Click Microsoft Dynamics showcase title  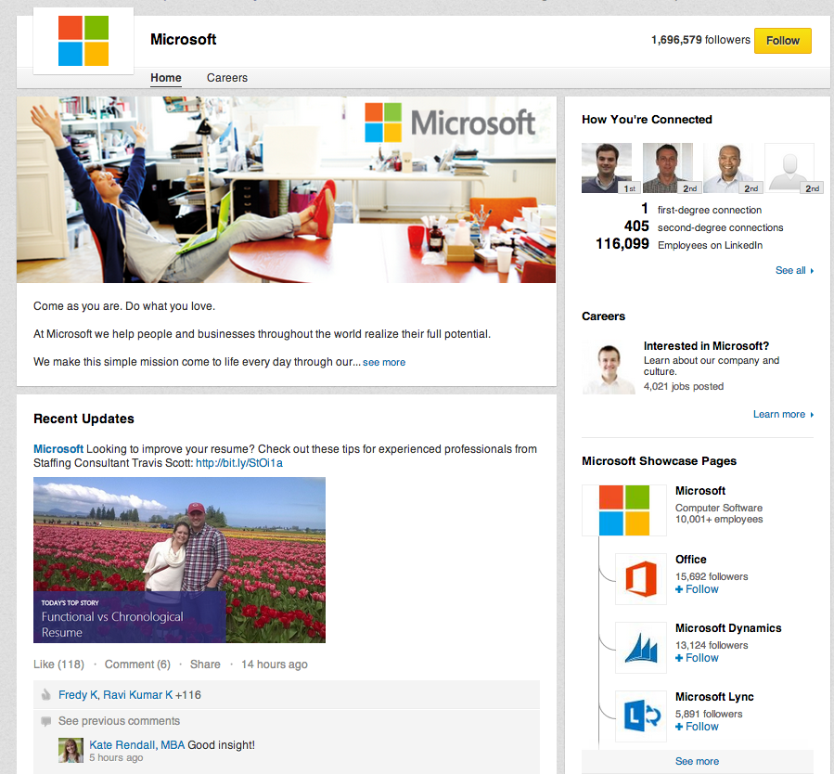(x=728, y=628)
